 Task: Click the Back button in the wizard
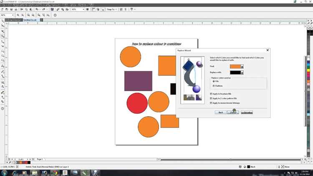pyautogui.click(x=221, y=112)
